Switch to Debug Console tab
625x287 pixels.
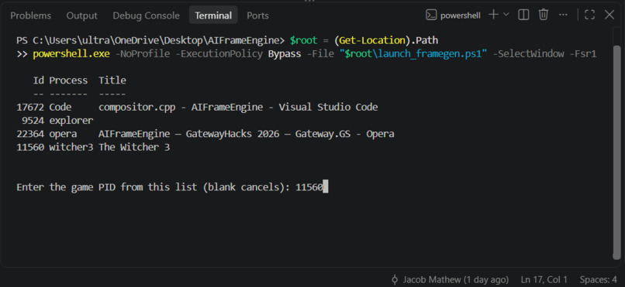146,15
